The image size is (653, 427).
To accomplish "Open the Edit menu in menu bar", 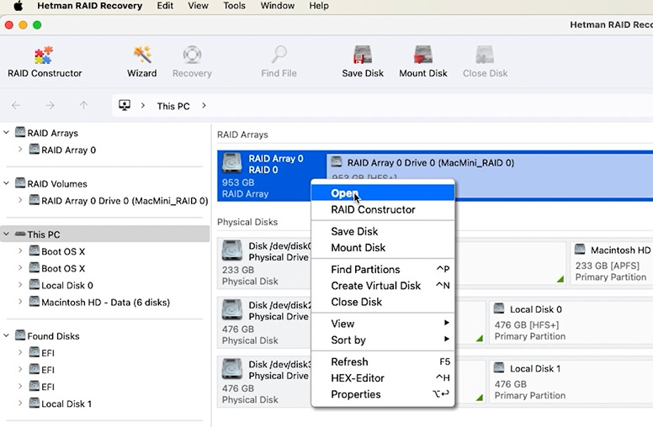I will 165,6.
